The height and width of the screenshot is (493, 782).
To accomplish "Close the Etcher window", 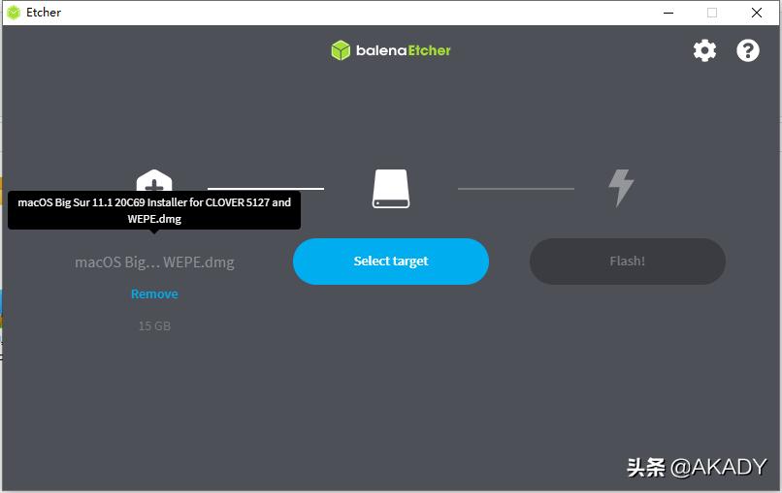I will 757,13.
